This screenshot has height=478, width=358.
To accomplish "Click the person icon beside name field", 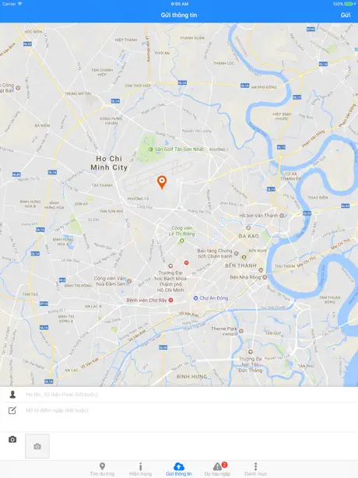I will 12,395.
